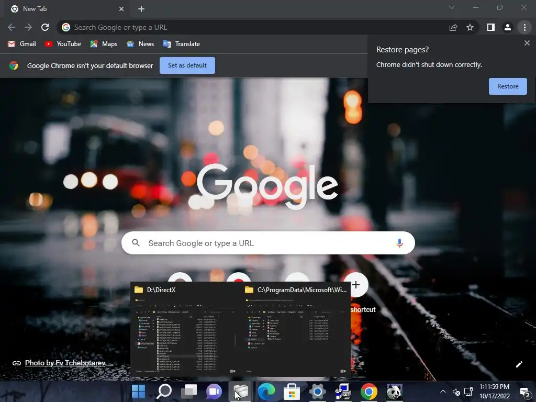
Task: Open the Chat app on taskbar
Action: click(214, 392)
